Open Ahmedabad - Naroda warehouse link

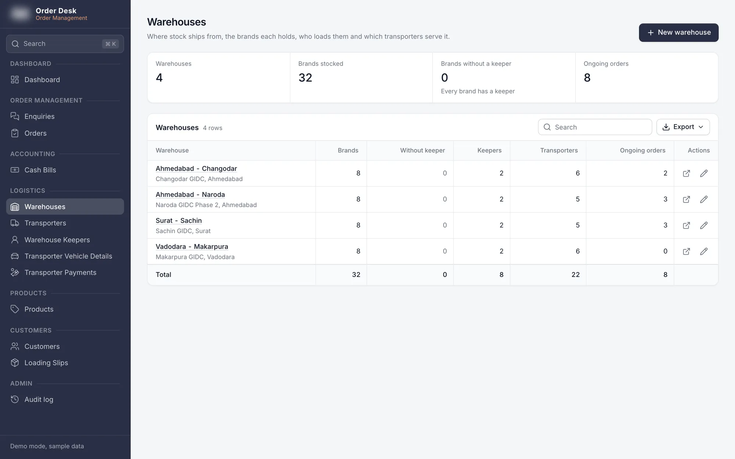tap(190, 195)
